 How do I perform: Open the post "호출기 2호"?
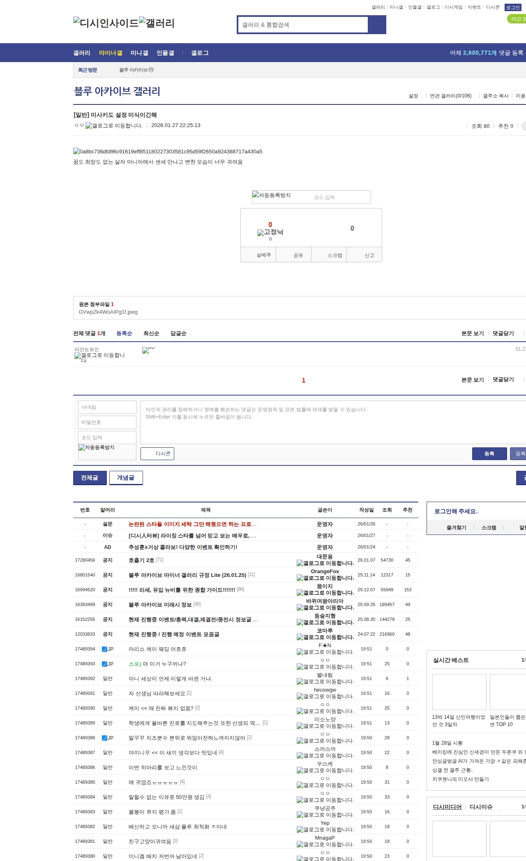tap(141, 560)
